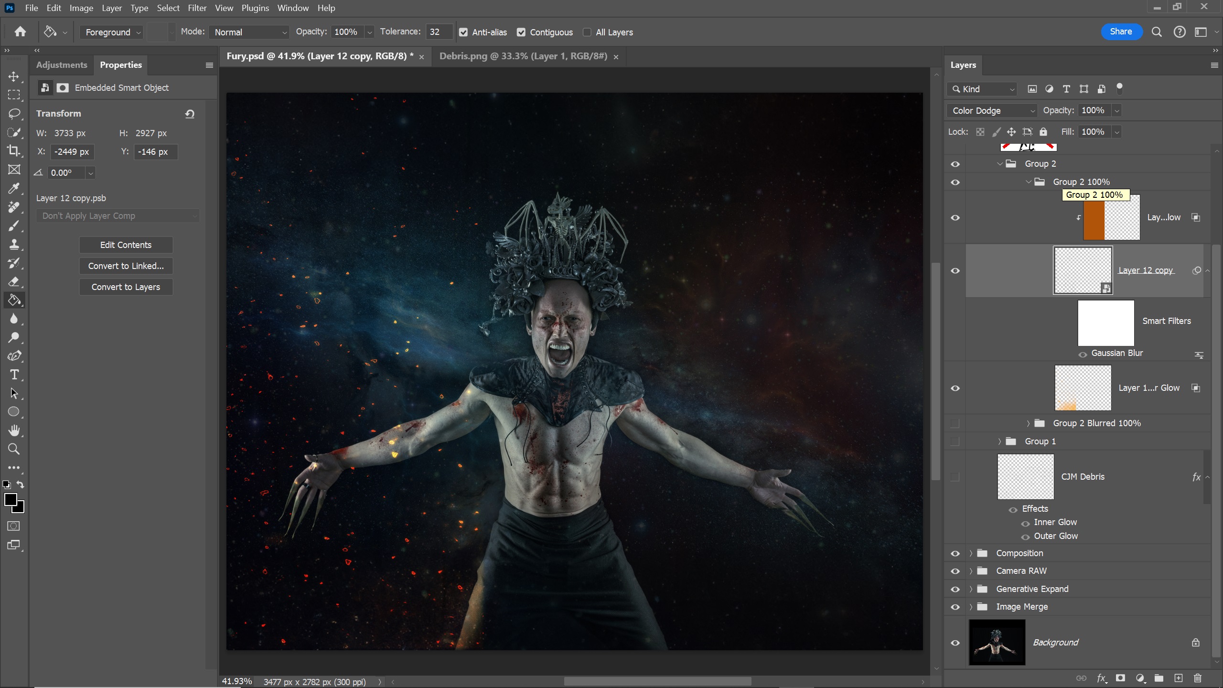Click the add layer mask icon

[x=1120, y=678]
